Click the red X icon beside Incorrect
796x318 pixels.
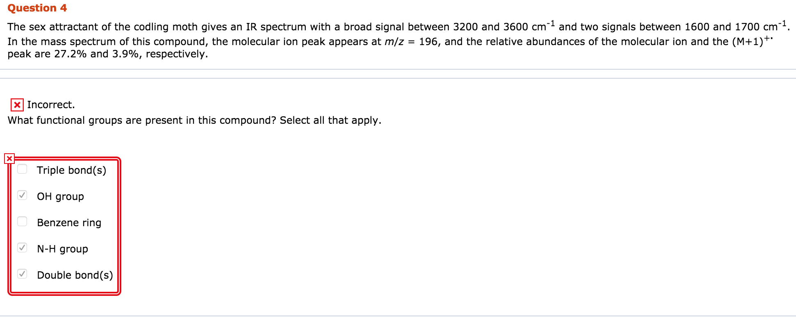(17, 105)
